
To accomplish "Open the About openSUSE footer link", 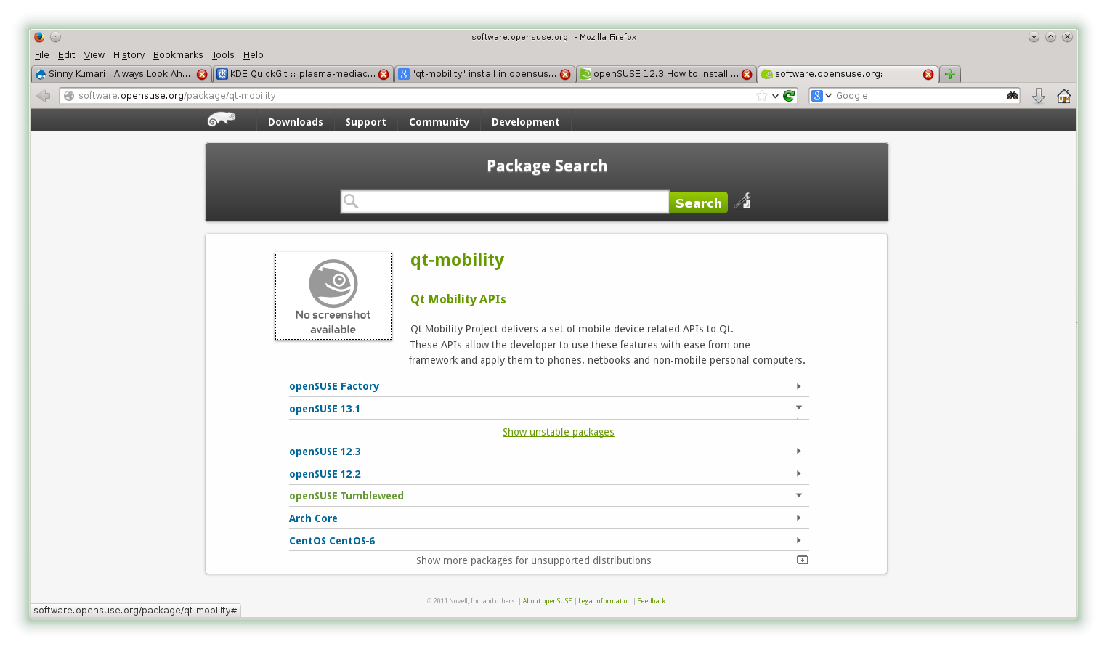I will [x=547, y=601].
